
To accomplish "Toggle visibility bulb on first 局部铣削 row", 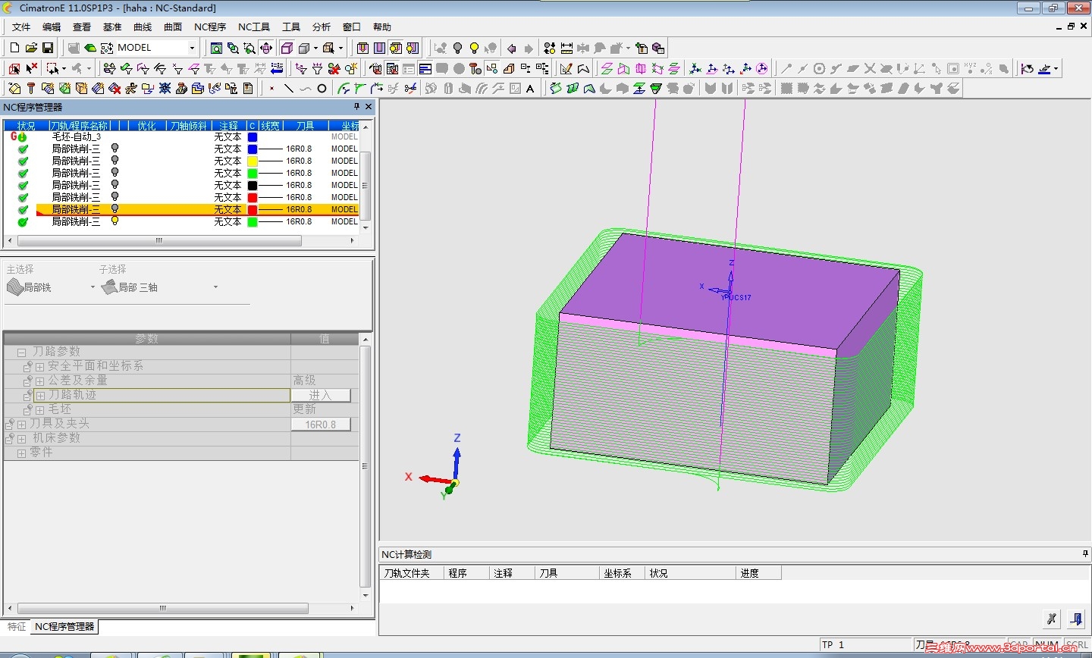I will (x=115, y=149).
